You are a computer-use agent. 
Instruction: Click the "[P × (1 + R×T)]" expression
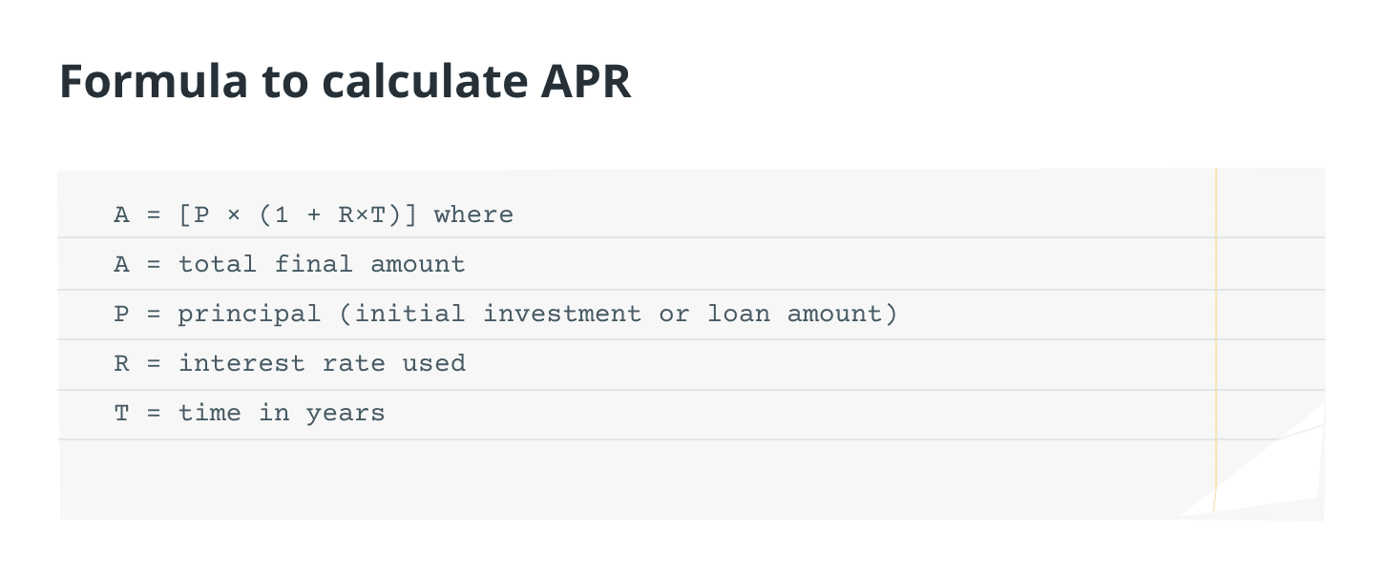298,214
